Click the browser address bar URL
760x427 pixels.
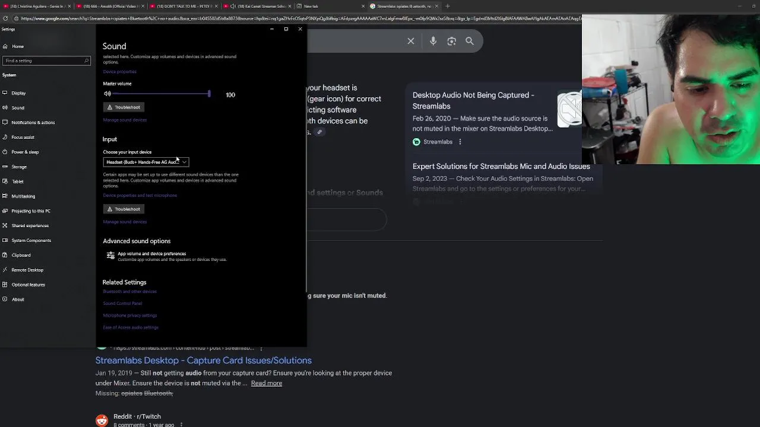(300, 18)
